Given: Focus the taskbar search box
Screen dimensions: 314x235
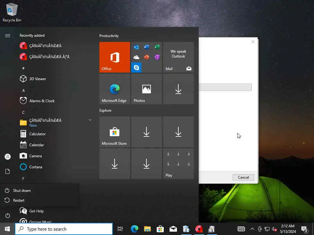Looking at the screenshot, I should click(x=64, y=229).
